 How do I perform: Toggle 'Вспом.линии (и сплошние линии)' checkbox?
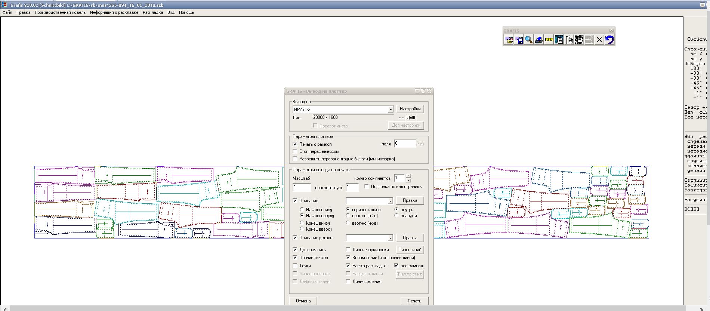[x=348, y=258]
